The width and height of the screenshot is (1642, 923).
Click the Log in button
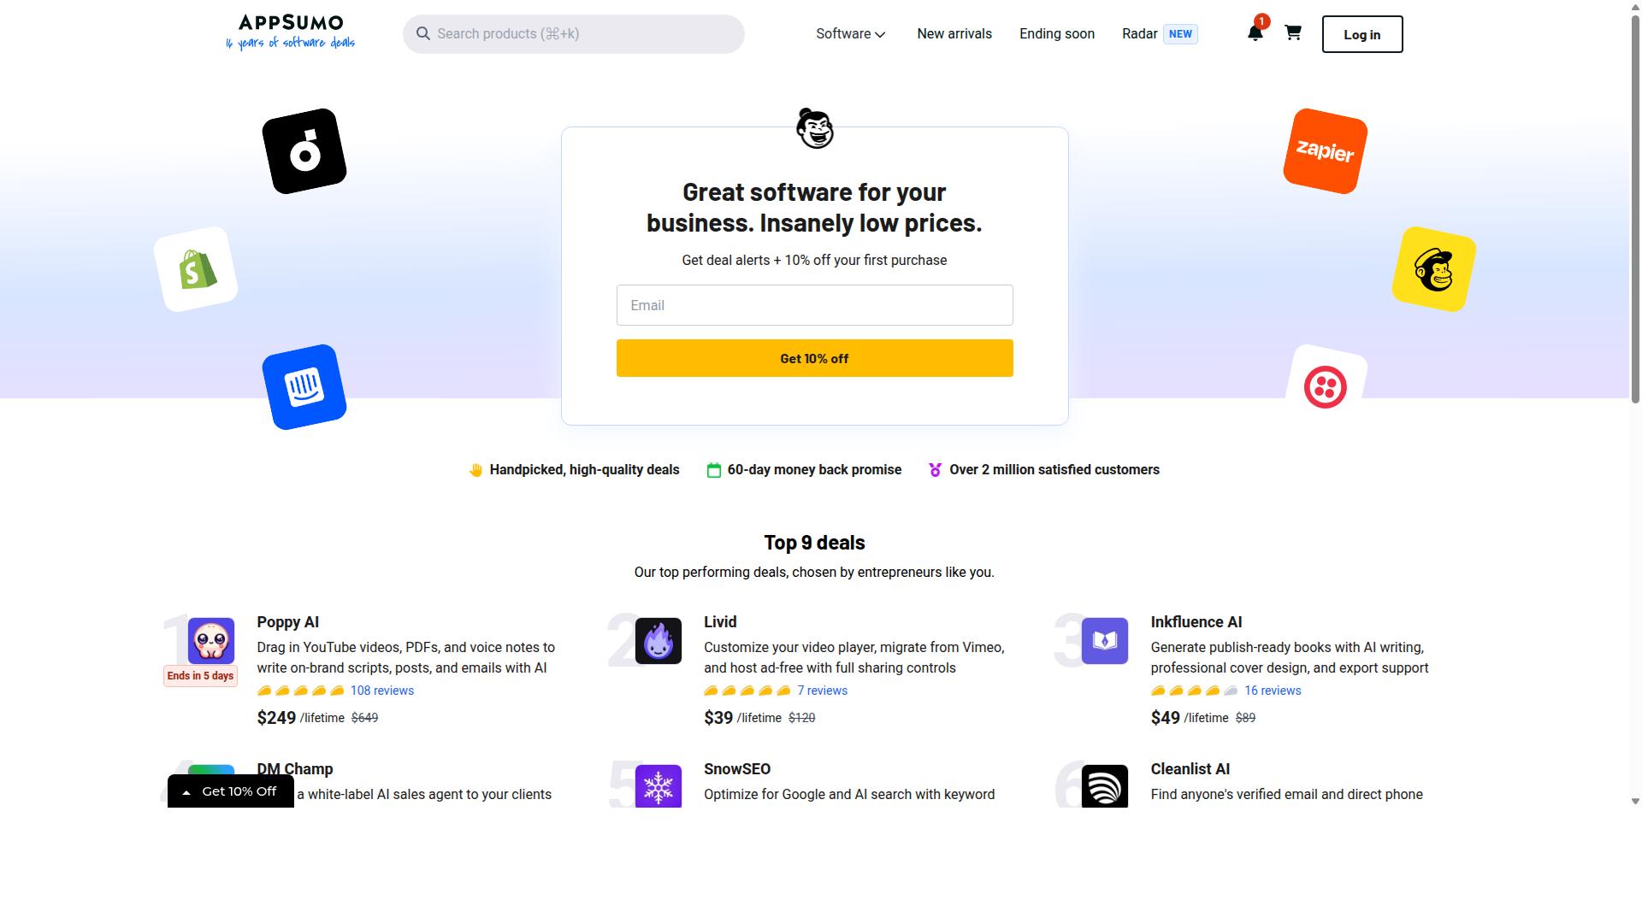[1362, 34]
